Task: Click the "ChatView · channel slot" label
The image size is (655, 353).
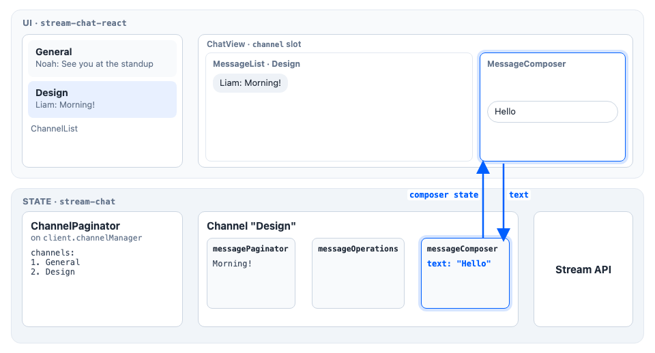Action: (254, 44)
